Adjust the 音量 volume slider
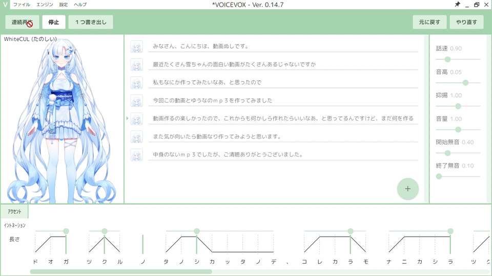Viewport: 492px width, 276px height. (458, 129)
